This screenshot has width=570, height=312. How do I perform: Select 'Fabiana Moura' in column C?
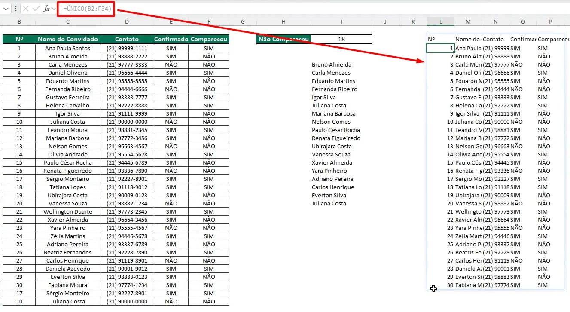point(68,285)
